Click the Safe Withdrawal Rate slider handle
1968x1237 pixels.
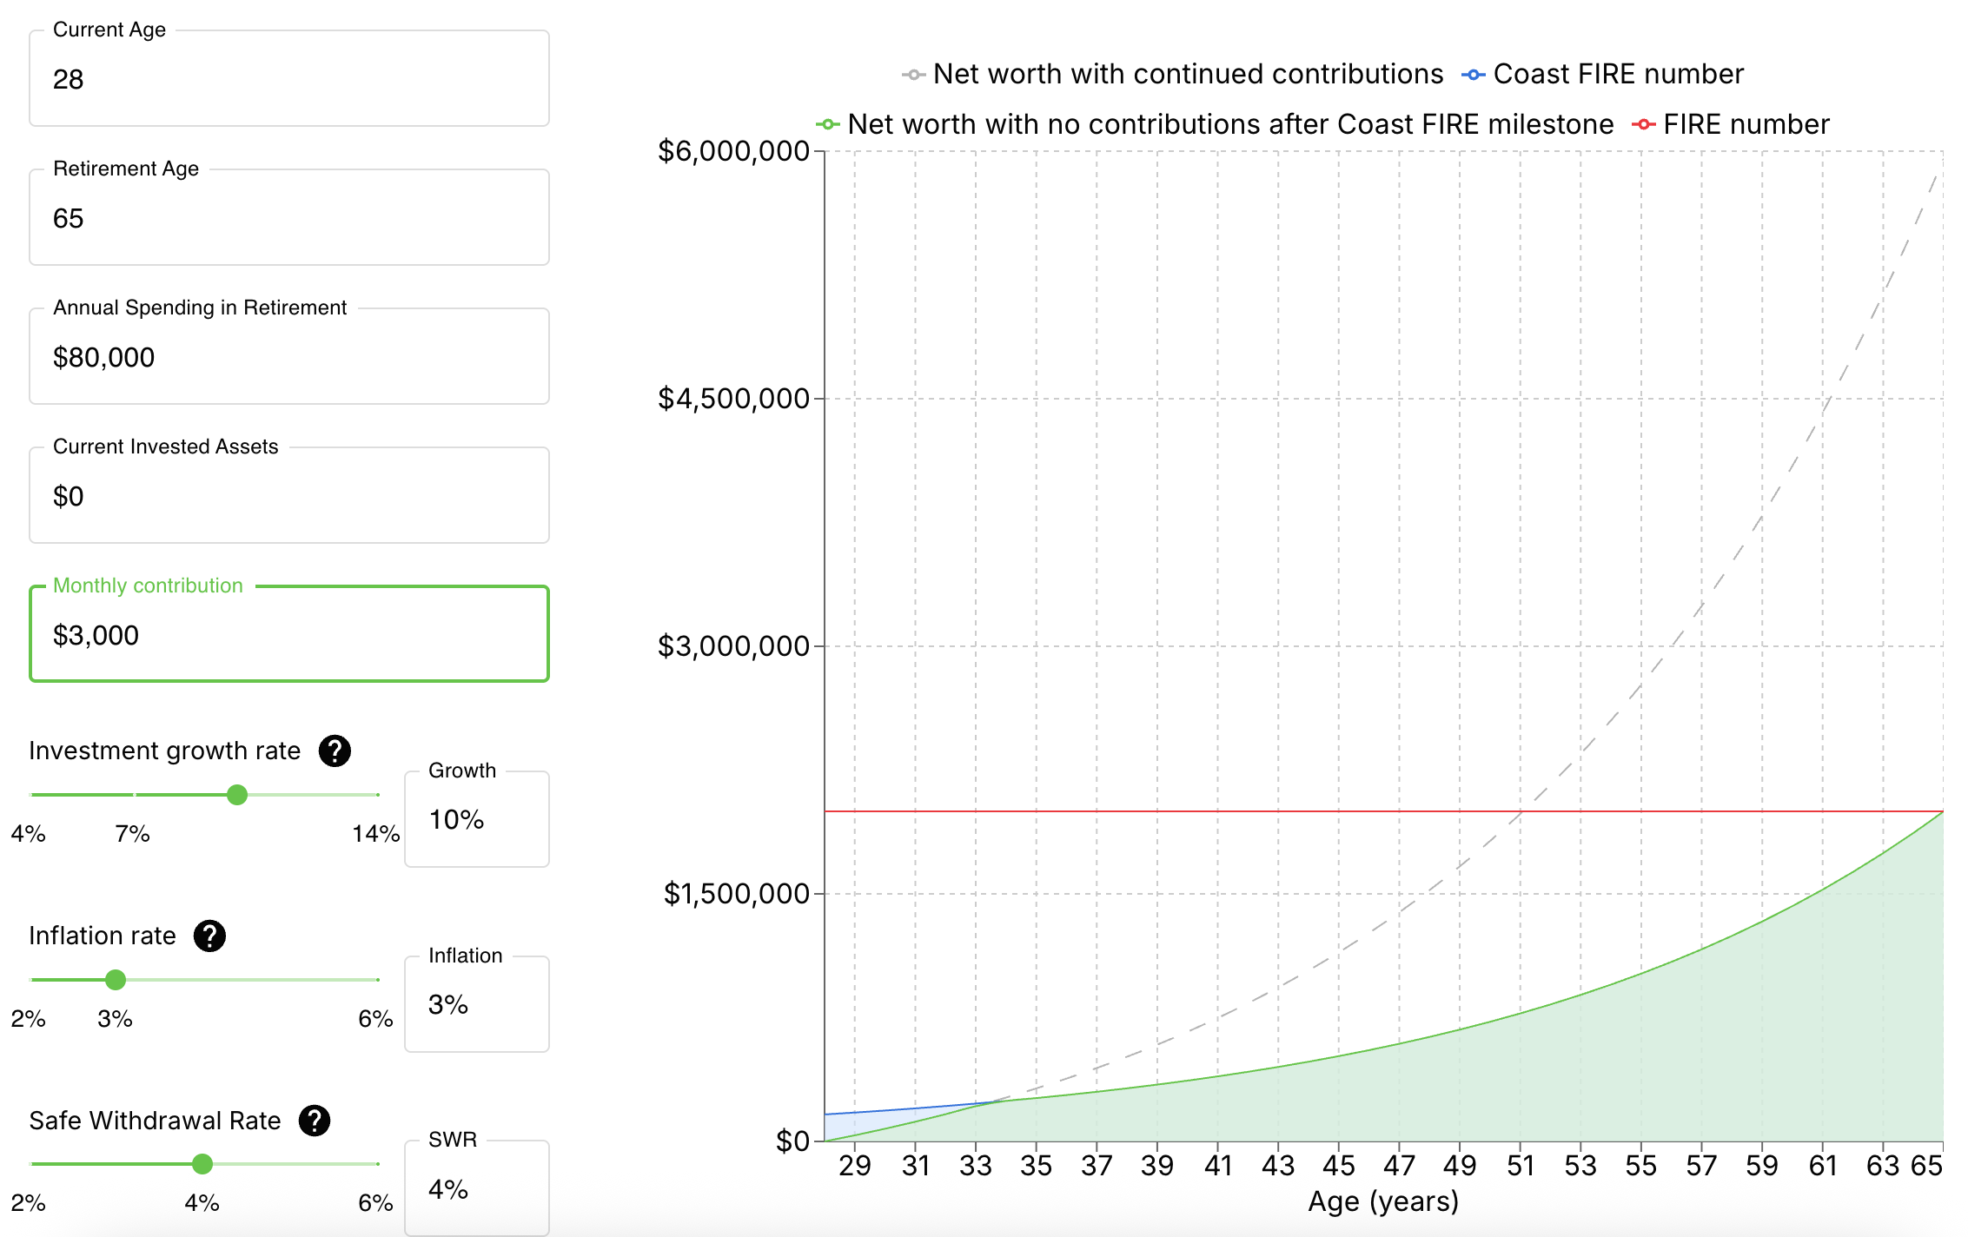pyautogui.click(x=202, y=1164)
